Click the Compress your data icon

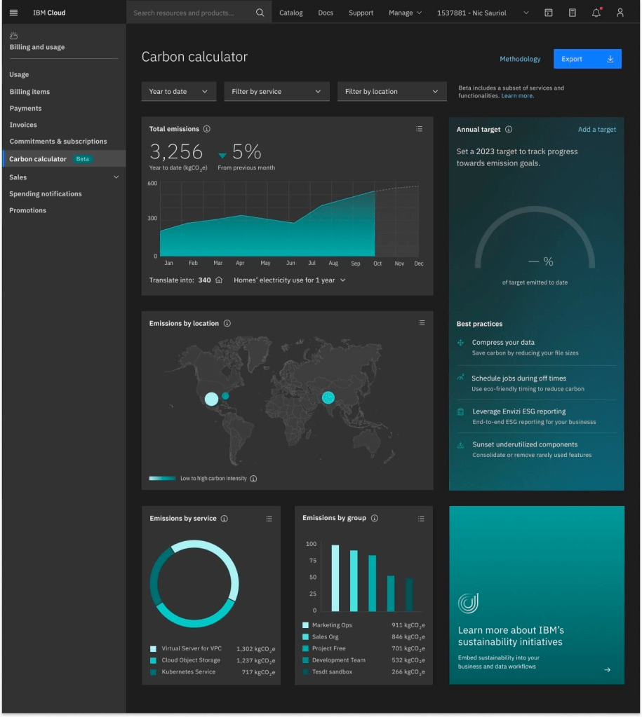[461, 343]
